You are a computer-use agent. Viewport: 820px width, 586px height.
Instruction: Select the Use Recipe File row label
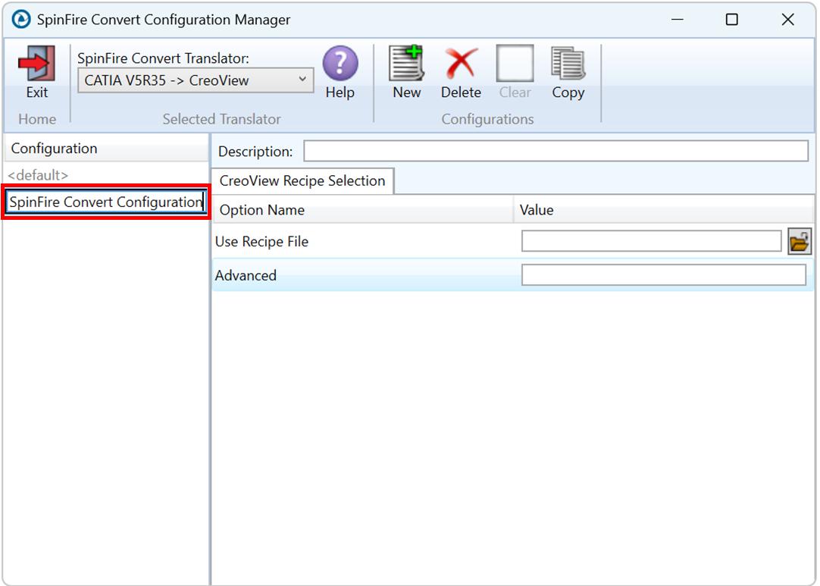(261, 242)
